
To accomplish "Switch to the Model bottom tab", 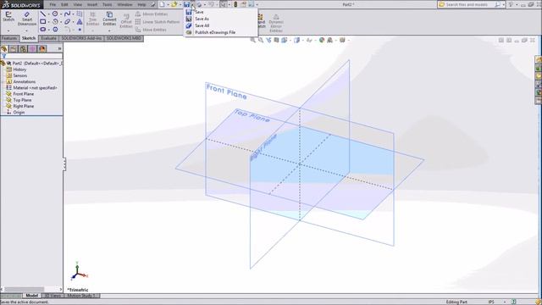I will click(32, 296).
